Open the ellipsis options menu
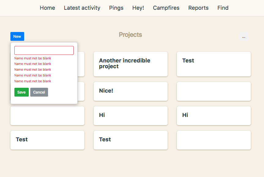Image resolution: width=264 pixels, height=177 pixels. point(244,37)
